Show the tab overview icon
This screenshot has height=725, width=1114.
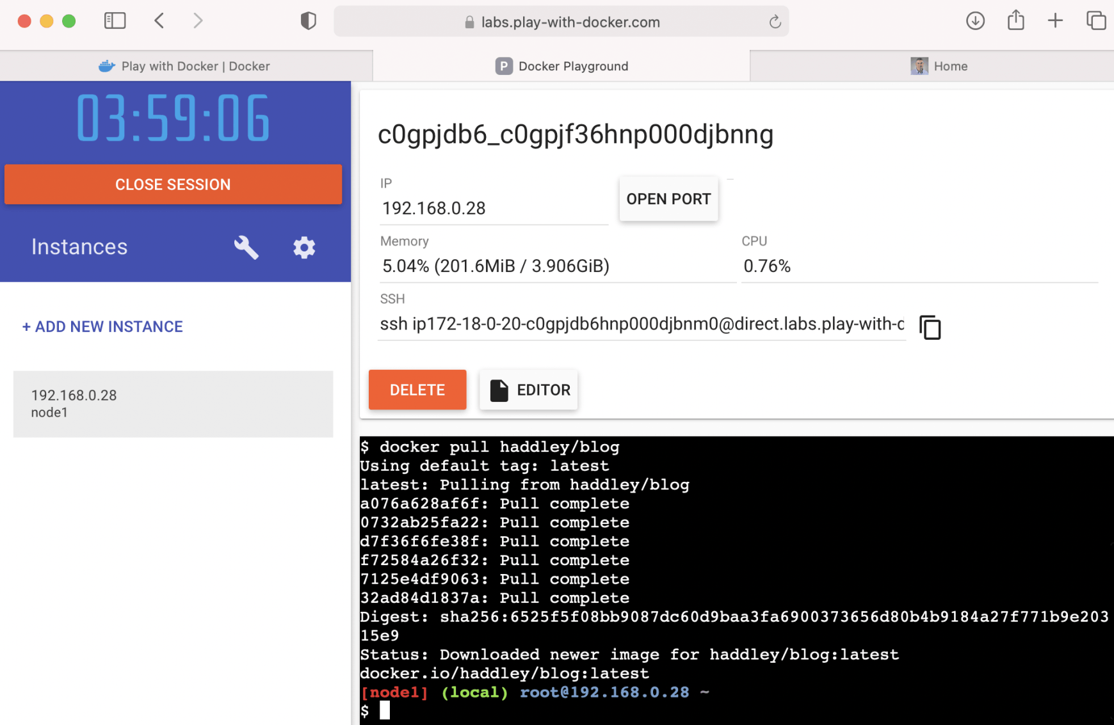point(1096,21)
